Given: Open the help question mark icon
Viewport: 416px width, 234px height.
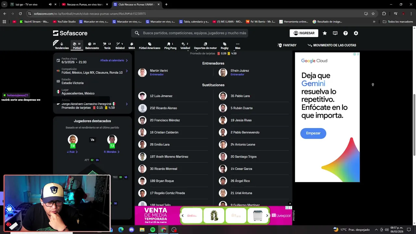Looking at the screenshot, I should click(345, 33).
